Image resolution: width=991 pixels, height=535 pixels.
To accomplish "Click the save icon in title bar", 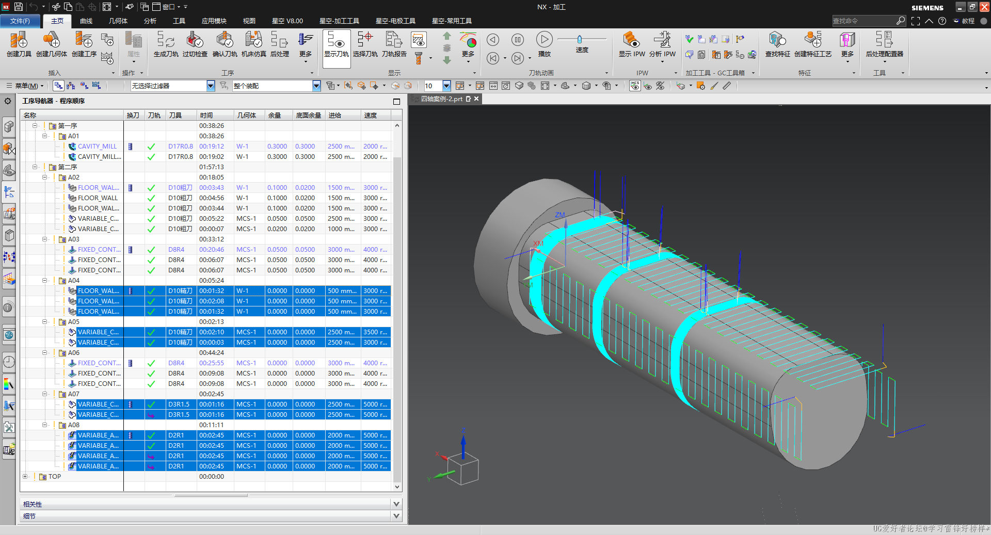I will pyautogui.click(x=19, y=7).
